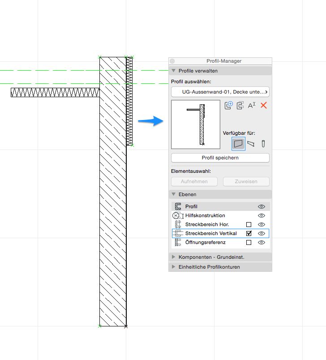Open the Profil auswählen dropdown

coord(220,92)
